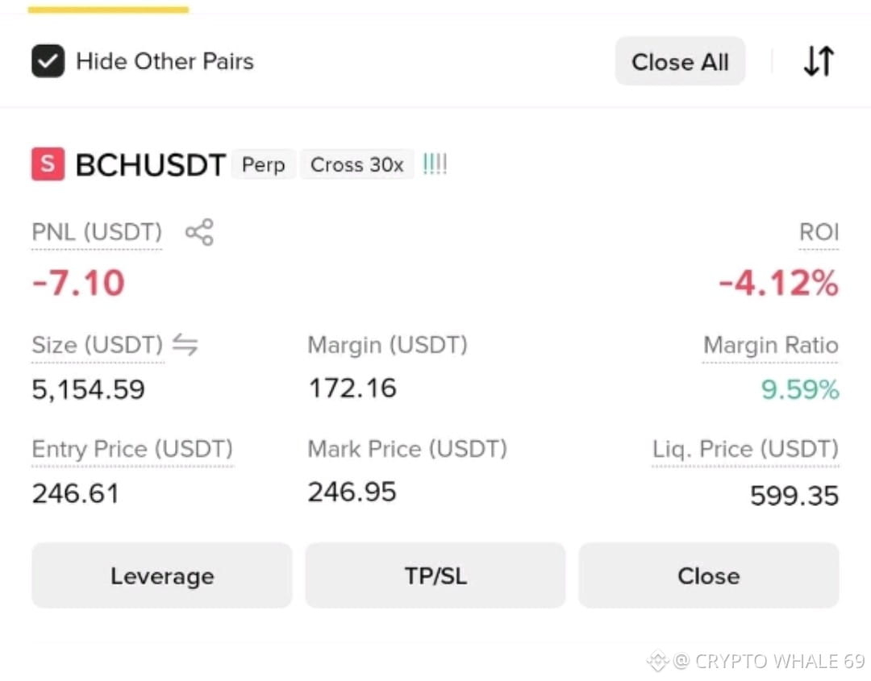
Task: Tap the Liq. Price (USDT) label
Action: point(745,449)
